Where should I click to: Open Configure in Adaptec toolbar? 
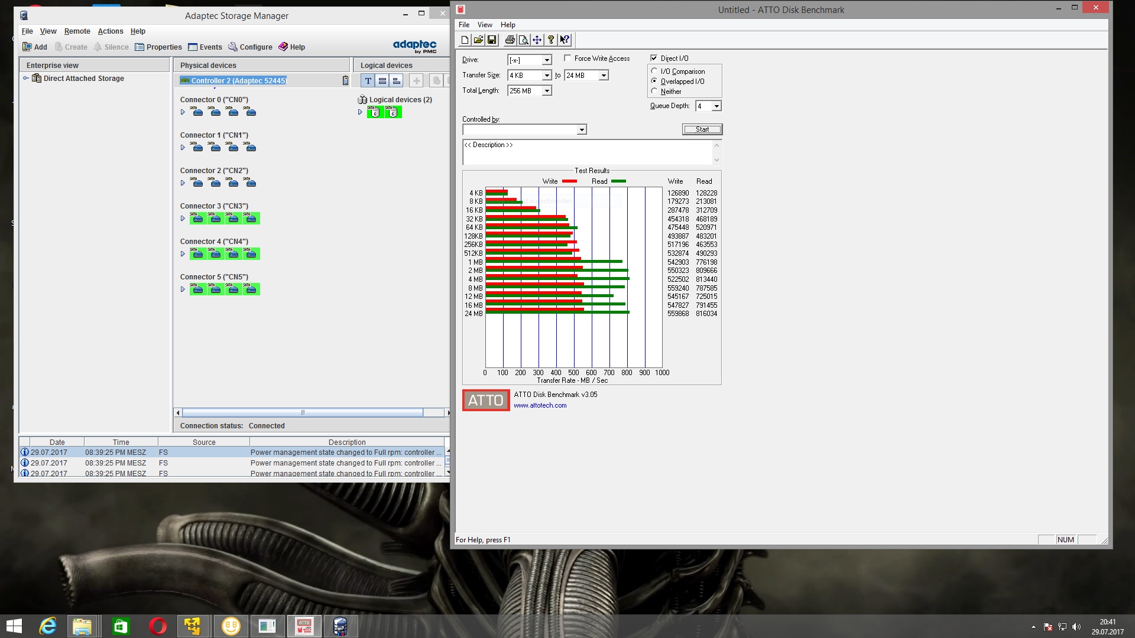(250, 47)
